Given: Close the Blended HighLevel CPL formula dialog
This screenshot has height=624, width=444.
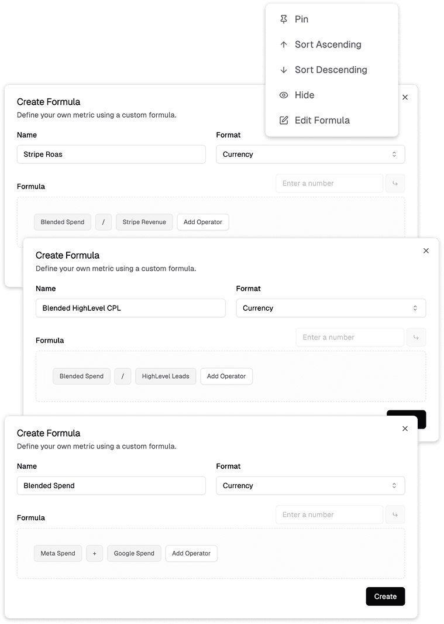Looking at the screenshot, I should tap(426, 251).
